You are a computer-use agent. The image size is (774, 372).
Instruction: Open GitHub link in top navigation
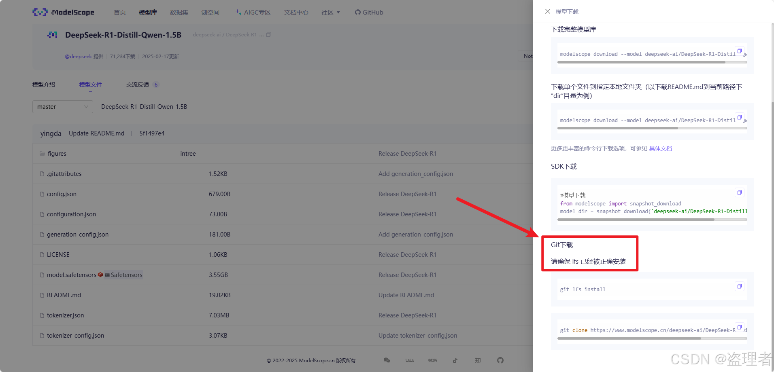369,12
